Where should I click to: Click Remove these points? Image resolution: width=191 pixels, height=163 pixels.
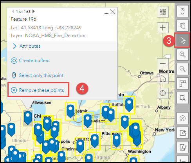click(38, 90)
